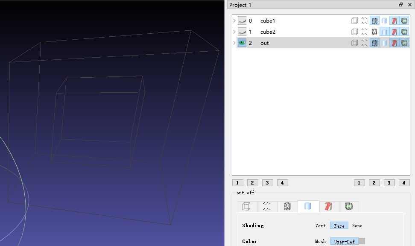415x246 pixels.
Task: Toggle bounding box rendering for out layer
Action: pos(354,43)
